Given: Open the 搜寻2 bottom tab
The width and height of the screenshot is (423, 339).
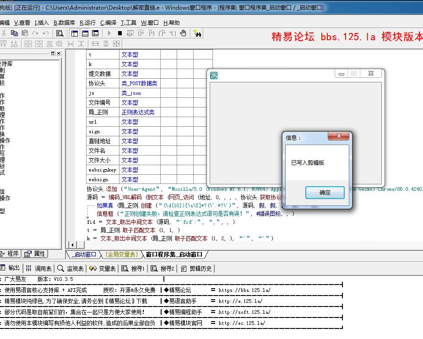Looking at the screenshot, I should coord(163,269).
